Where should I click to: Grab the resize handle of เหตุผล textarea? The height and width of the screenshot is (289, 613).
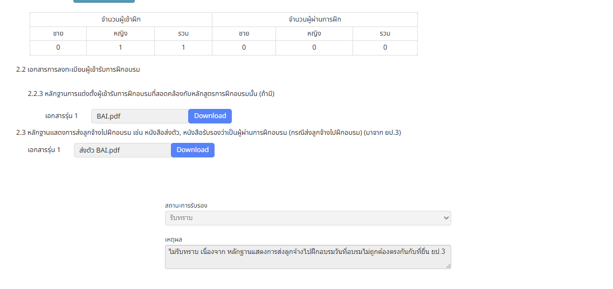click(x=448, y=266)
